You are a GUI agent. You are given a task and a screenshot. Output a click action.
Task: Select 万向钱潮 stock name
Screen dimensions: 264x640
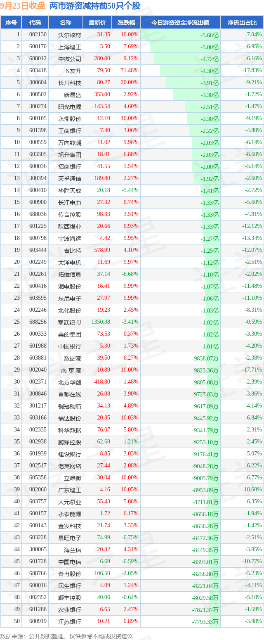[x=70, y=142]
